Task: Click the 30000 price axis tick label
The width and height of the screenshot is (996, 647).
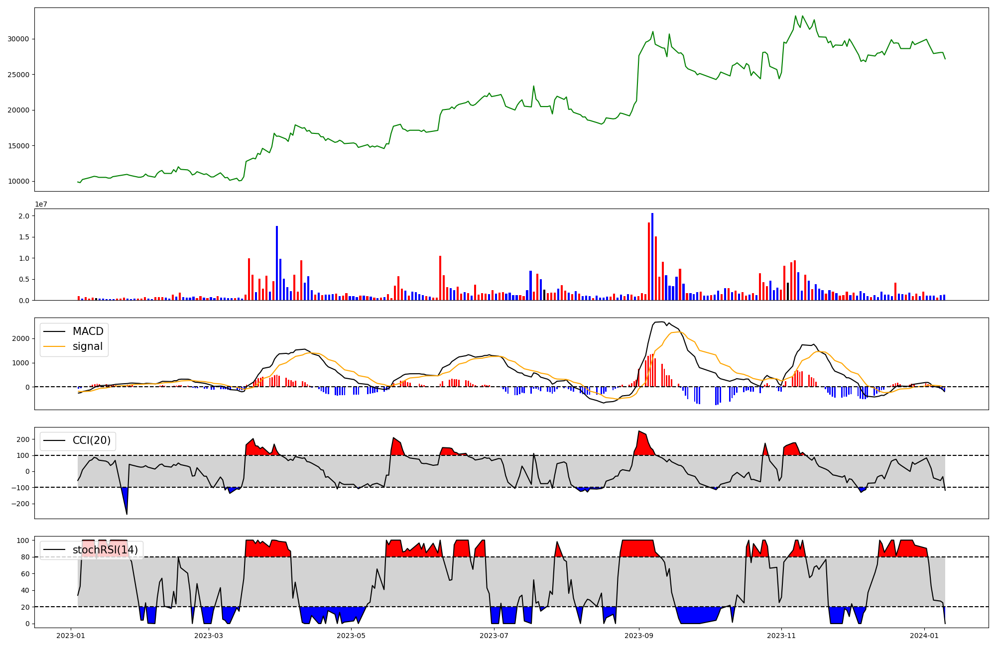Action: pyautogui.click(x=18, y=39)
